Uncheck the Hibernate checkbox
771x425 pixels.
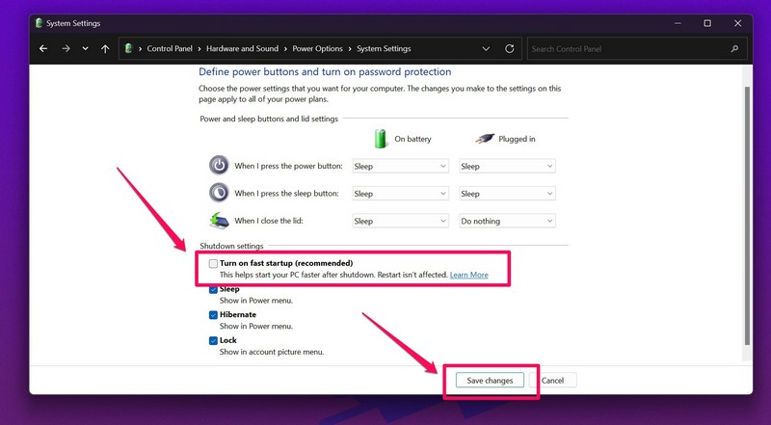(x=213, y=314)
